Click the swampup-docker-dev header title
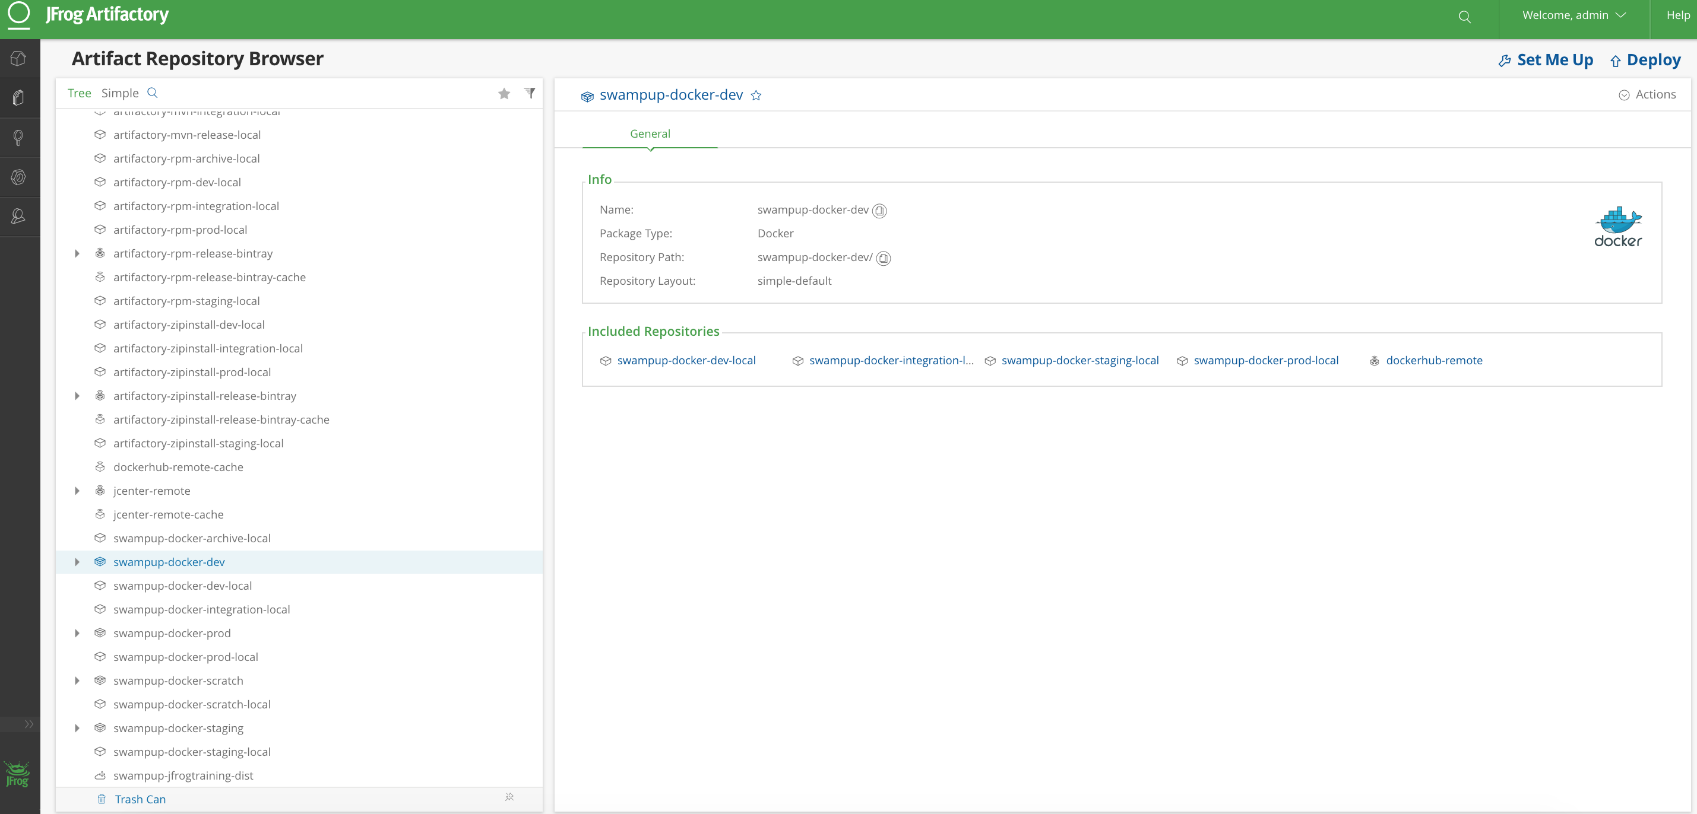This screenshot has height=814, width=1697. [670, 95]
